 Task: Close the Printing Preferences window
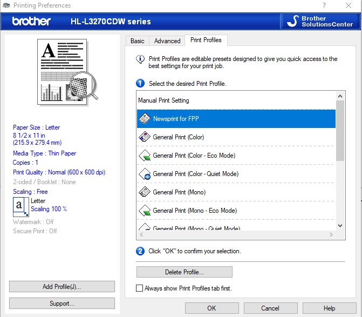pyautogui.click(x=349, y=5)
